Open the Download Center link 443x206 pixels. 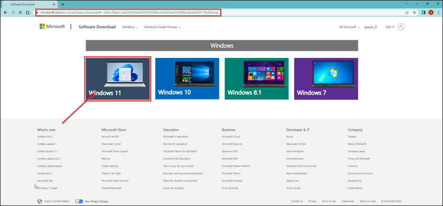point(111,144)
